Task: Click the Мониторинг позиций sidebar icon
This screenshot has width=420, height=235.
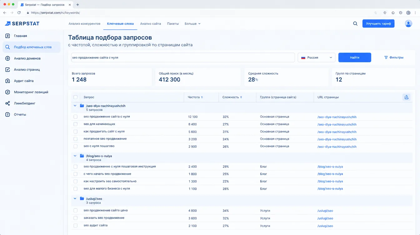Action: click(7, 92)
